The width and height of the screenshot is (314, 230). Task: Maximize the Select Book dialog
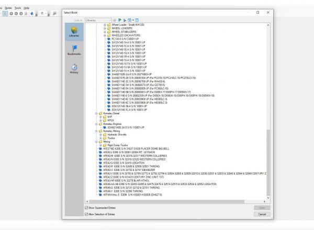[x=258, y=13]
